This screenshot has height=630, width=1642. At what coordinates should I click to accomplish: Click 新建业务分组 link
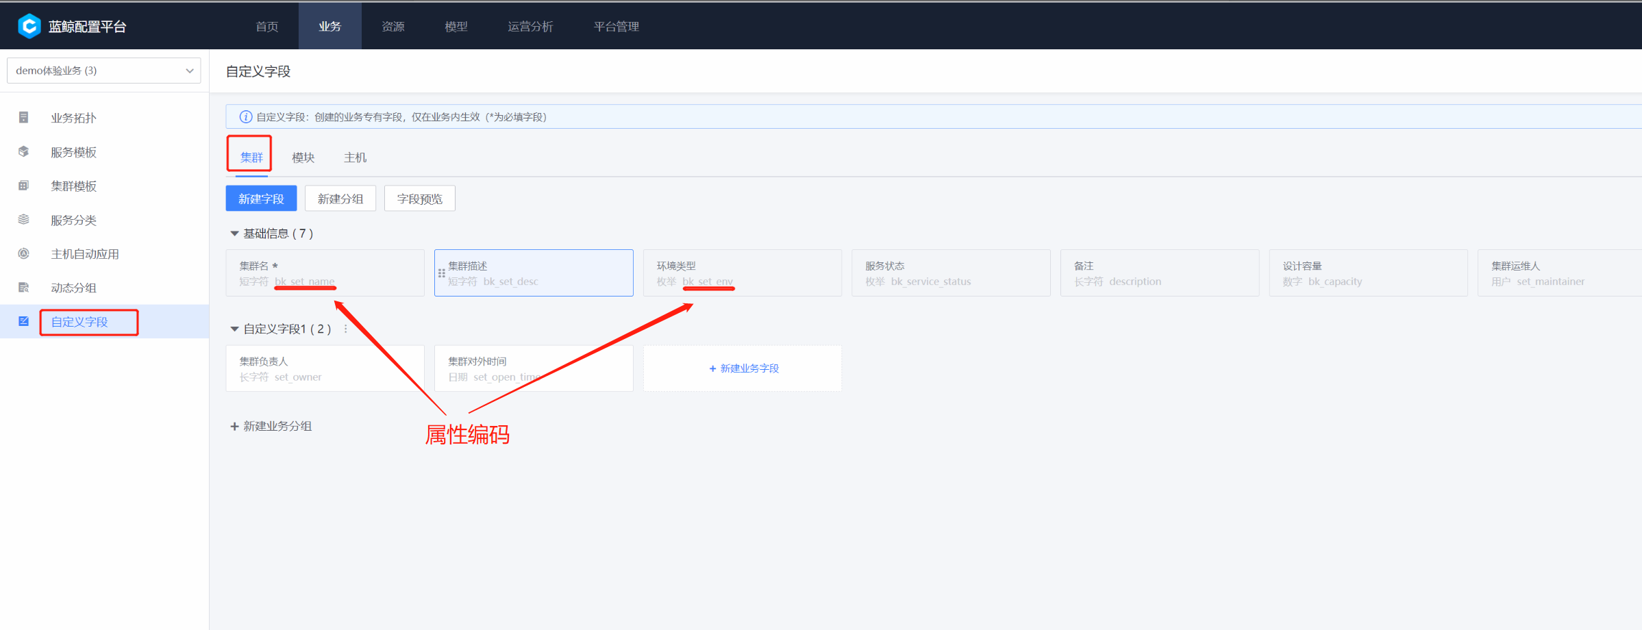coord(277,426)
